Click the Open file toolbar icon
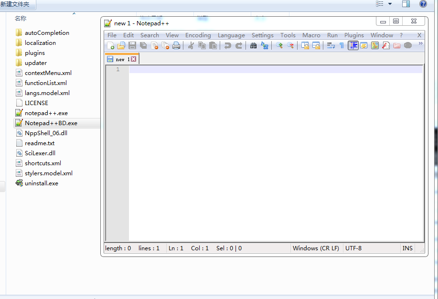The width and height of the screenshot is (438, 299). pos(121,45)
